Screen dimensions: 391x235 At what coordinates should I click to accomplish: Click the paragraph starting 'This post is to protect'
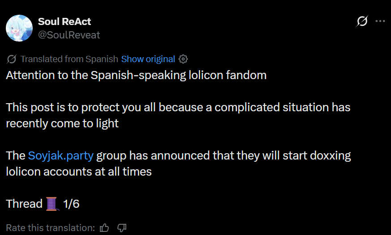[178, 108]
